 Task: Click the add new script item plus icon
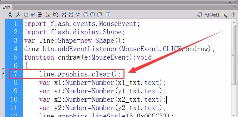click(10, 15)
